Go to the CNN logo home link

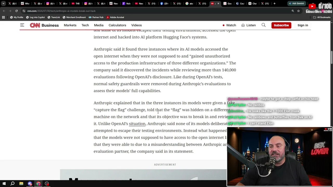[x=35, y=25]
